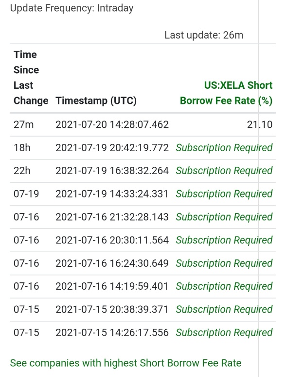Select timestamp 2021-07-20 14:28:07.462 cell
This screenshot has height=377, width=286.
(x=112, y=124)
